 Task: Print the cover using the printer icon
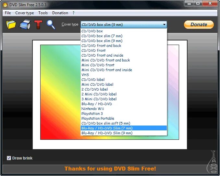(25, 25)
